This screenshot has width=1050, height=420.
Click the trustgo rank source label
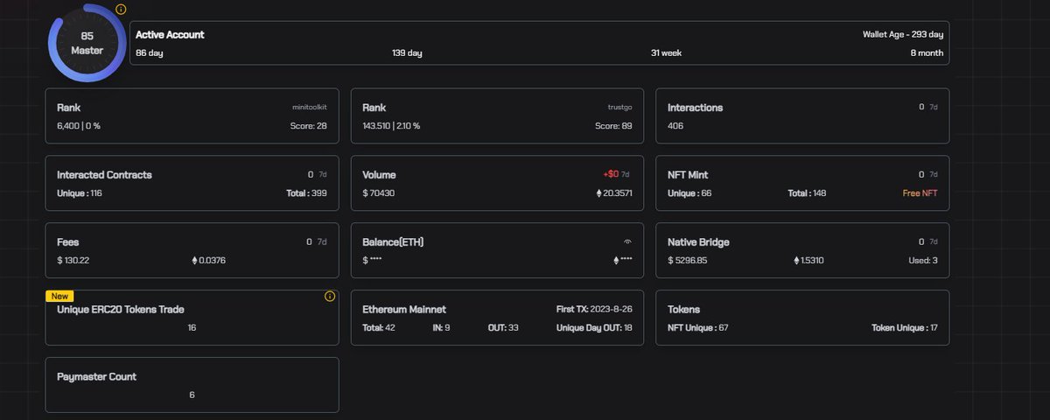619,108
